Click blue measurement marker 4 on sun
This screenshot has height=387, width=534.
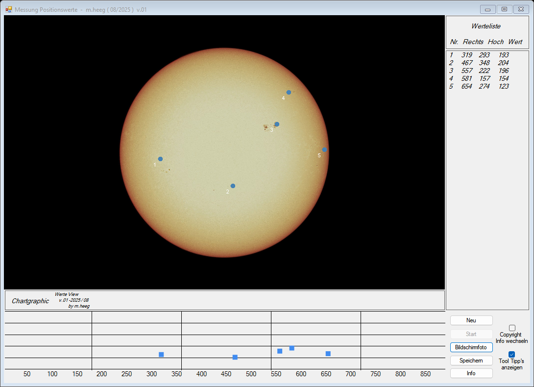pos(289,92)
